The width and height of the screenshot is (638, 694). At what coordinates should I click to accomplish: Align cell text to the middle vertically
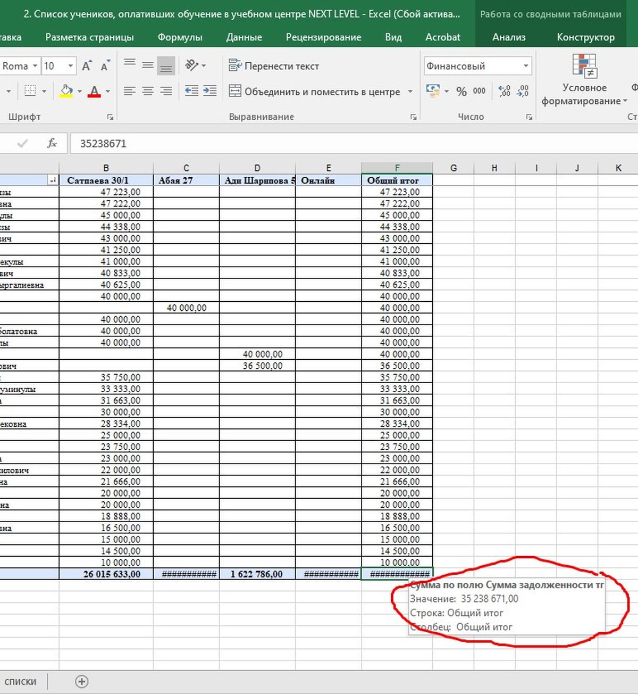pos(148,66)
